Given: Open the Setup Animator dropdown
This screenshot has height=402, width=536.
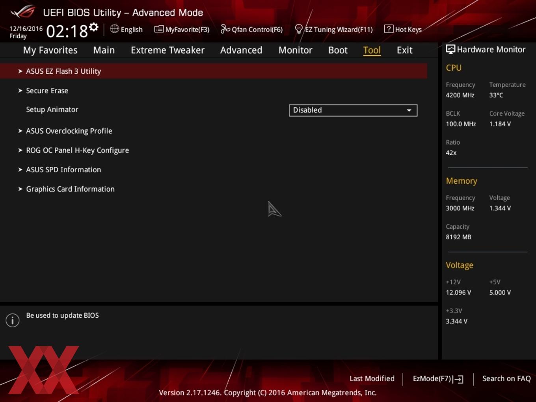Looking at the screenshot, I should click(353, 110).
